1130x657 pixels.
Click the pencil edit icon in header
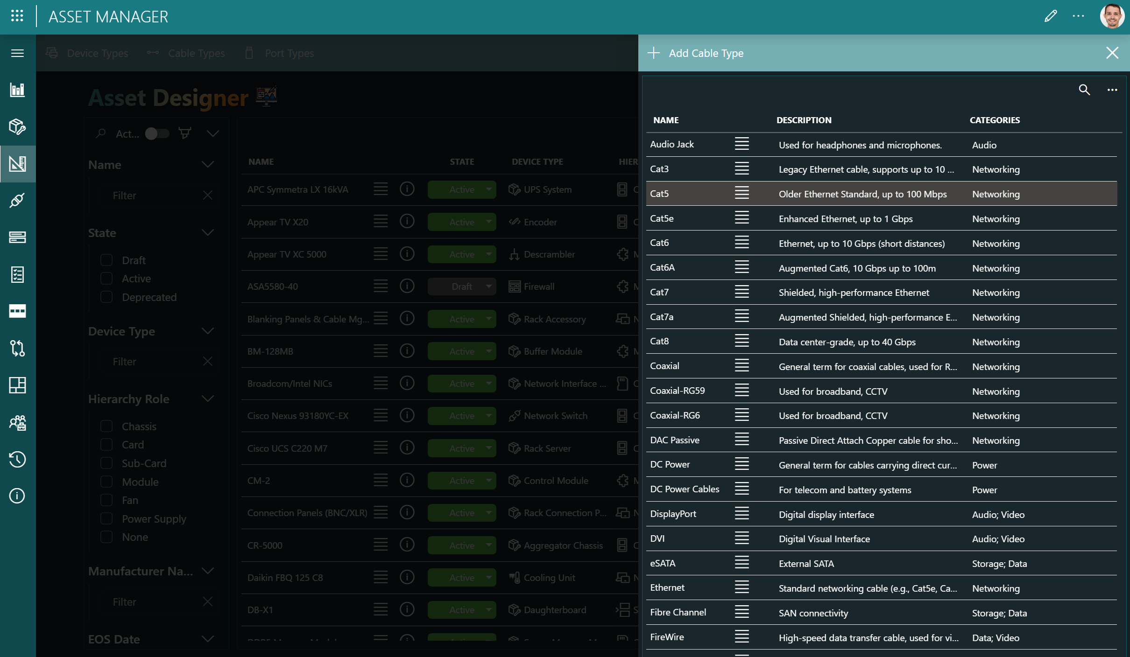pyautogui.click(x=1051, y=16)
